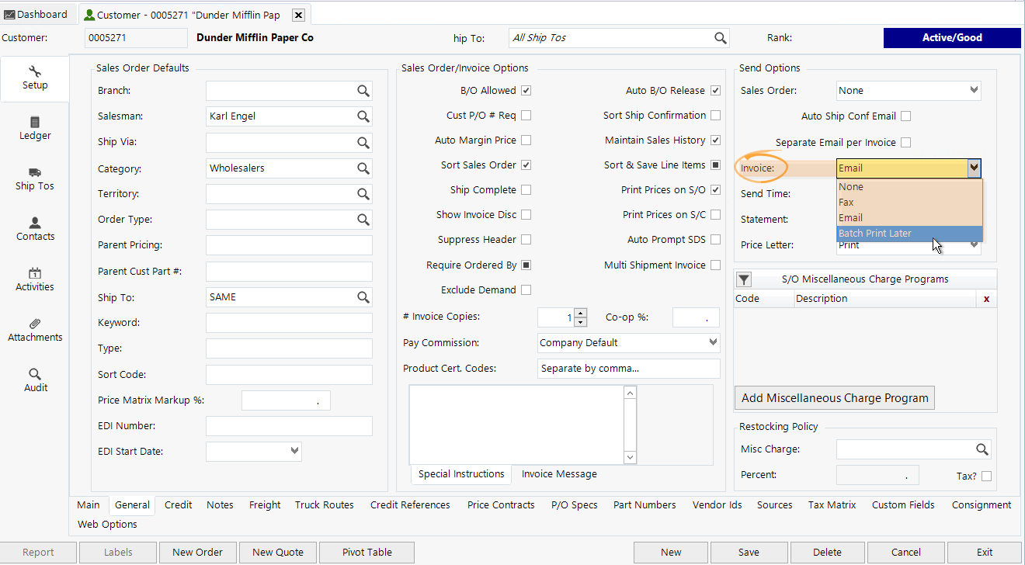Viewport: 1025px width, 565px height.
Task: View the Contacts panel
Action: pyautogui.click(x=34, y=229)
